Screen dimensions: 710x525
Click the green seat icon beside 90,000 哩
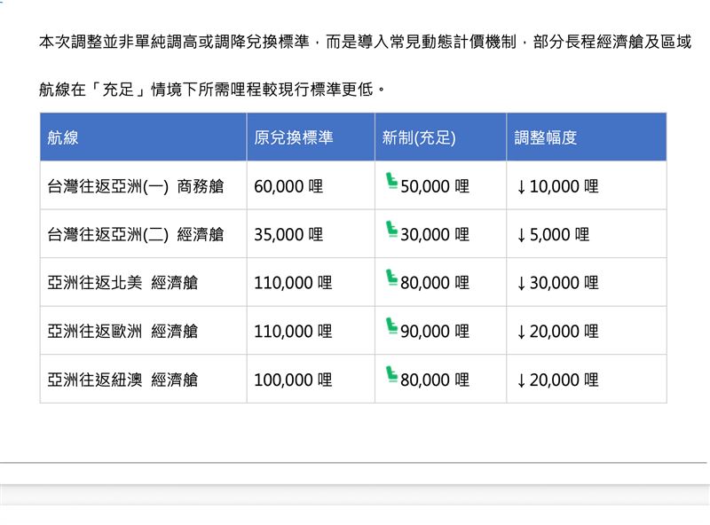click(x=391, y=326)
